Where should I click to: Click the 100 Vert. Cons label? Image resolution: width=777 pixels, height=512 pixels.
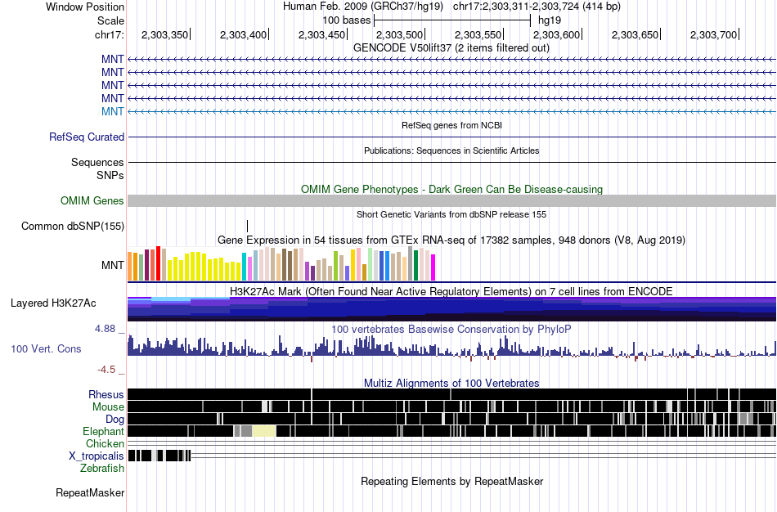click(x=46, y=349)
